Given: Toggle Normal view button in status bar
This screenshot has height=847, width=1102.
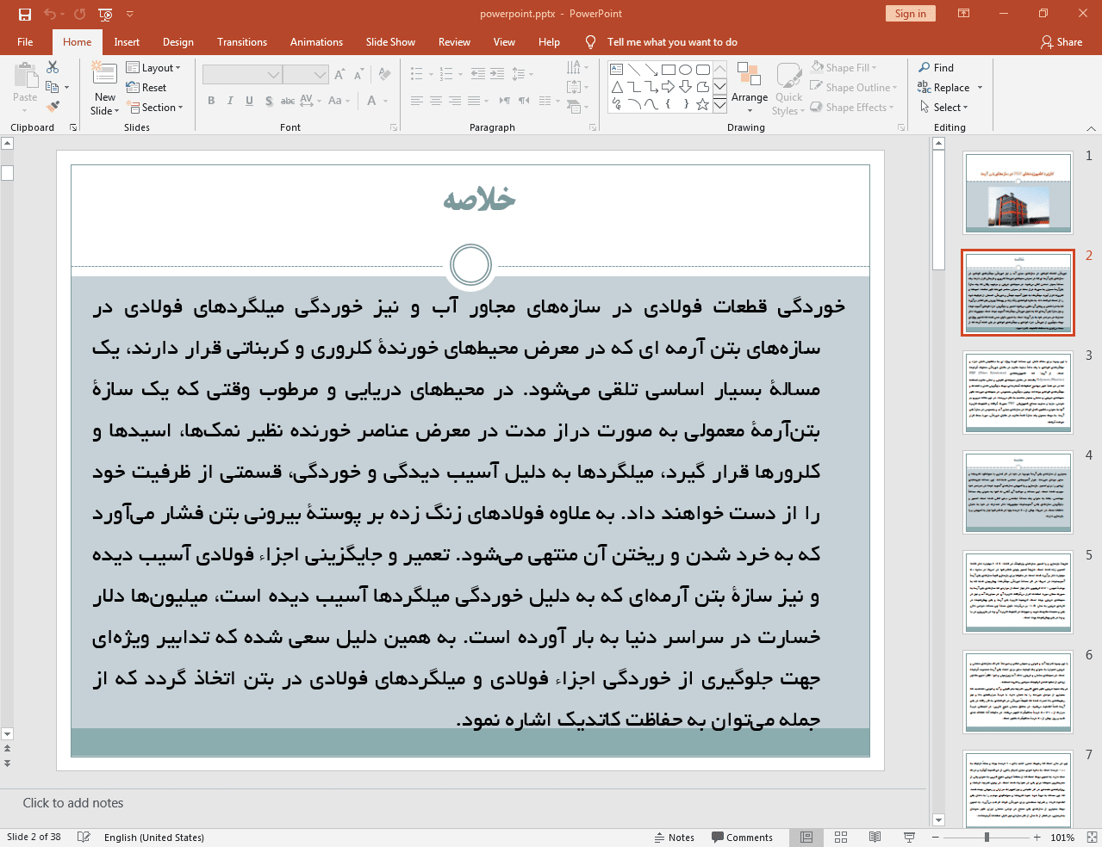Looking at the screenshot, I should pos(806,838).
